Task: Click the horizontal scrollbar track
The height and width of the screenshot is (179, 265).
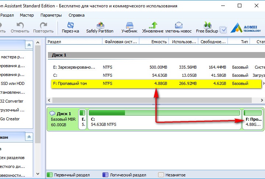Action: (152, 100)
